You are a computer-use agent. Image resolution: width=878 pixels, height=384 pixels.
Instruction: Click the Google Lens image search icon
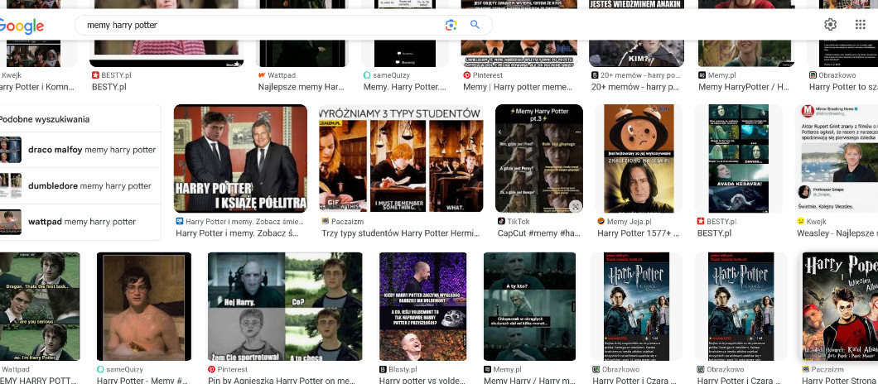coord(451,25)
